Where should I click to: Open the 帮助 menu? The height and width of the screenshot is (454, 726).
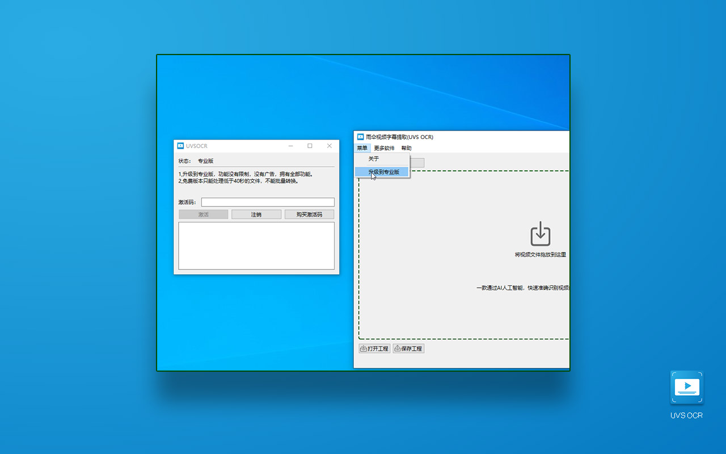pos(406,148)
